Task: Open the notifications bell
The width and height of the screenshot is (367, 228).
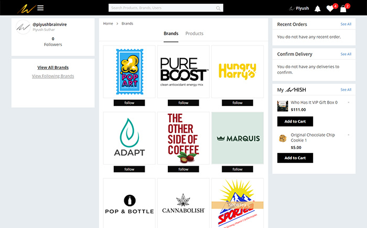Action: [x=317, y=9]
